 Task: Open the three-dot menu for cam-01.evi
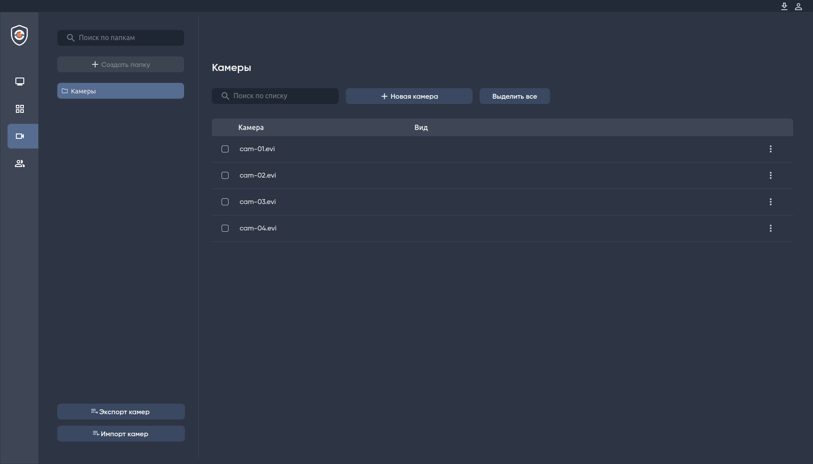click(x=771, y=149)
